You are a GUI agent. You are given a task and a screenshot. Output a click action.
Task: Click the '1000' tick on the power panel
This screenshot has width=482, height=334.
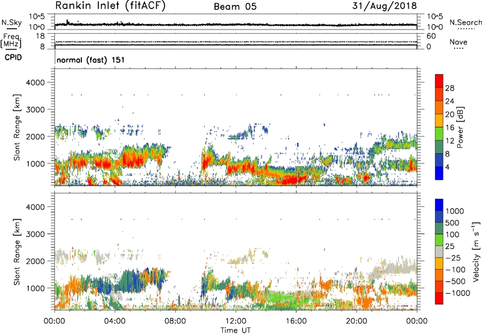pyautogui.click(x=35, y=163)
